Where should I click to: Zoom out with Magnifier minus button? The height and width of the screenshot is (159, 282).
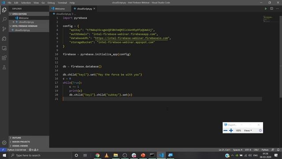[x=225, y=130]
